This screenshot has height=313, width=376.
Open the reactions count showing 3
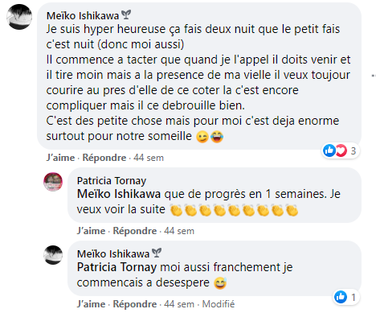coord(354,150)
